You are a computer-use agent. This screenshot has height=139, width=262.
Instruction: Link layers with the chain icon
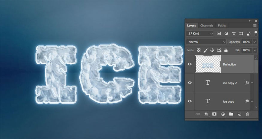198,114
